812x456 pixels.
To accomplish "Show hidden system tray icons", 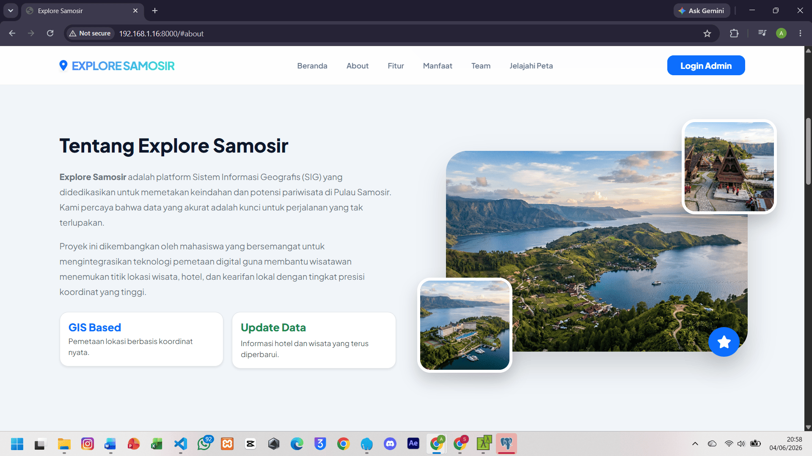I will (x=695, y=444).
